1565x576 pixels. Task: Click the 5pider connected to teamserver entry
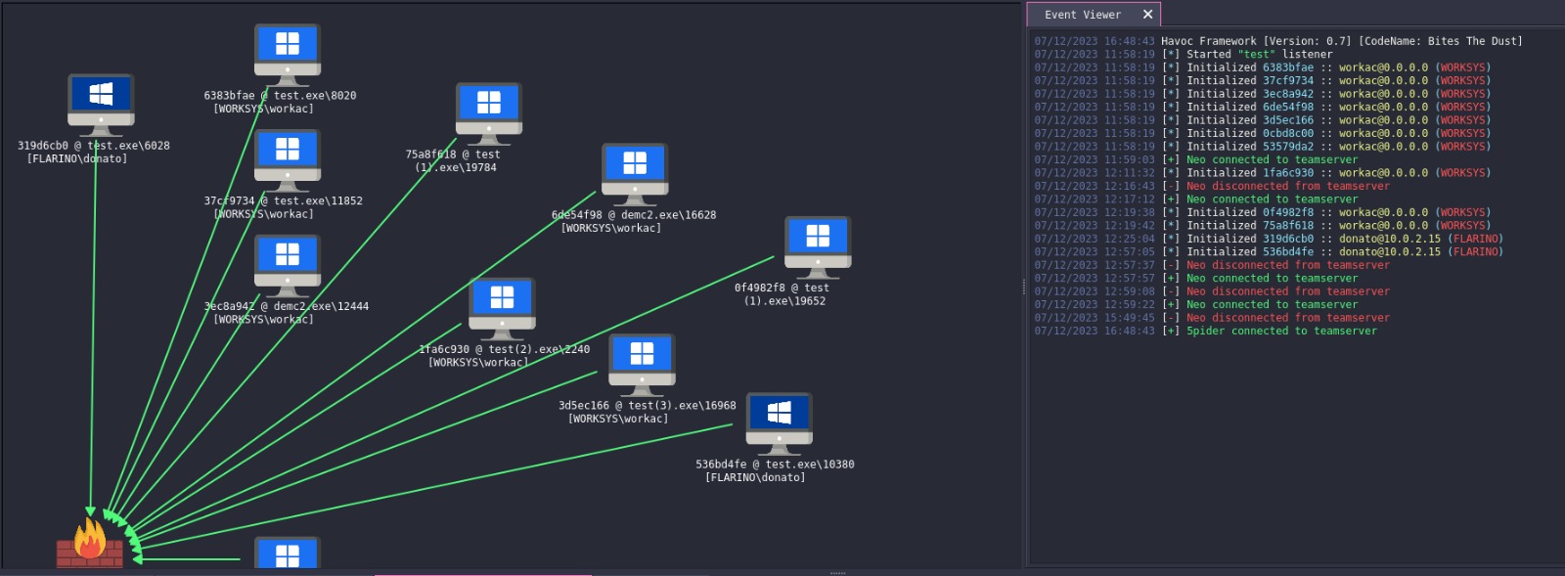(1206, 332)
